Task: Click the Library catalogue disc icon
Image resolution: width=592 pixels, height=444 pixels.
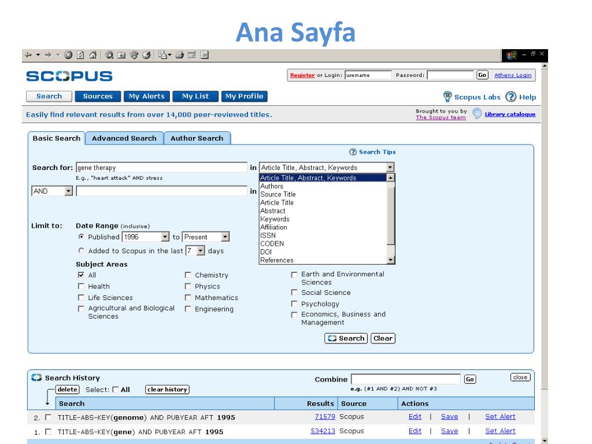Action: pyautogui.click(x=477, y=113)
